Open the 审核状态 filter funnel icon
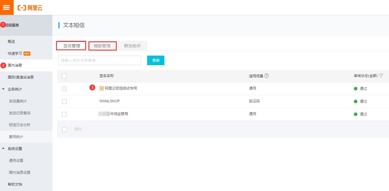Viewport: 389px width, 191px height. (x=381, y=76)
